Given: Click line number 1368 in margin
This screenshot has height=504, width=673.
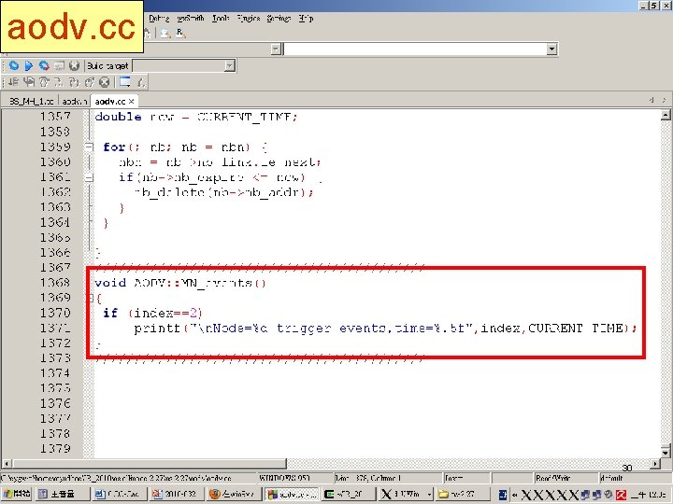Looking at the screenshot, I should (55, 283).
